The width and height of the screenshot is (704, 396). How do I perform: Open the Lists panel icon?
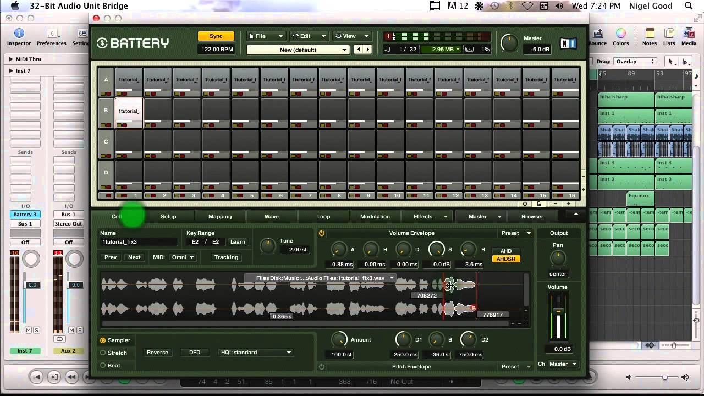pos(669,34)
